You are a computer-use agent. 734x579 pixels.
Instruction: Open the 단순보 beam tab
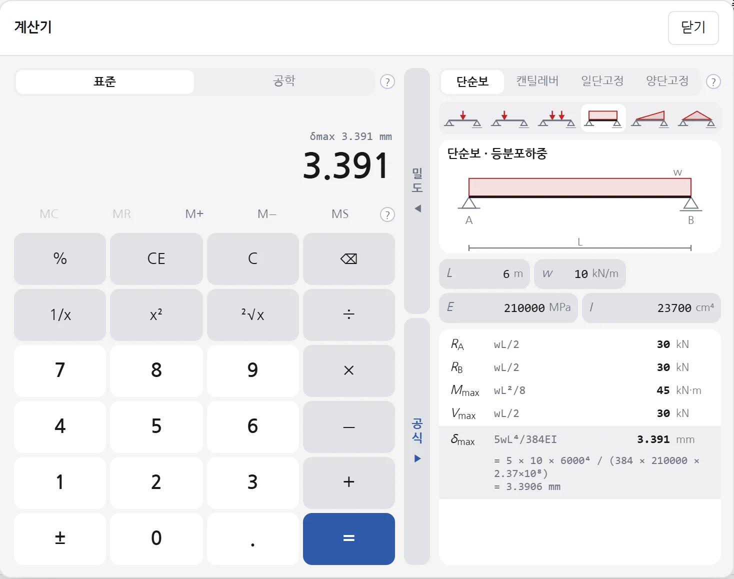pos(472,81)
